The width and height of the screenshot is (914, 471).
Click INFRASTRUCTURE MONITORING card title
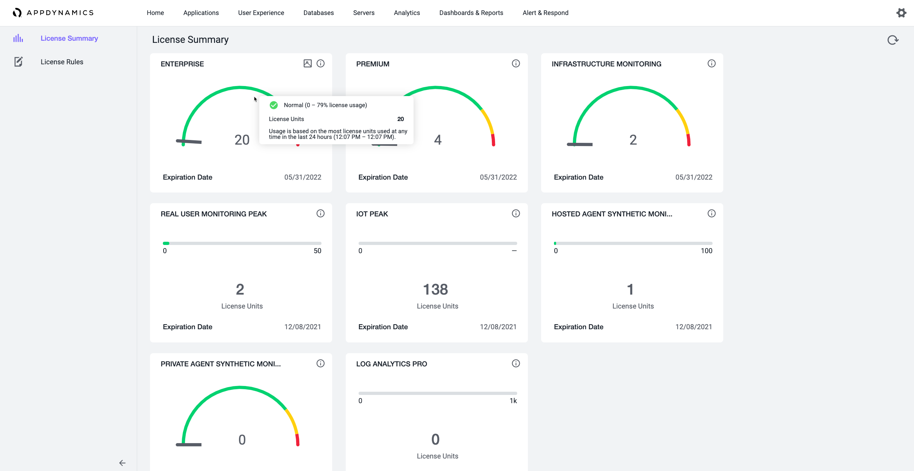pos(606,64)
